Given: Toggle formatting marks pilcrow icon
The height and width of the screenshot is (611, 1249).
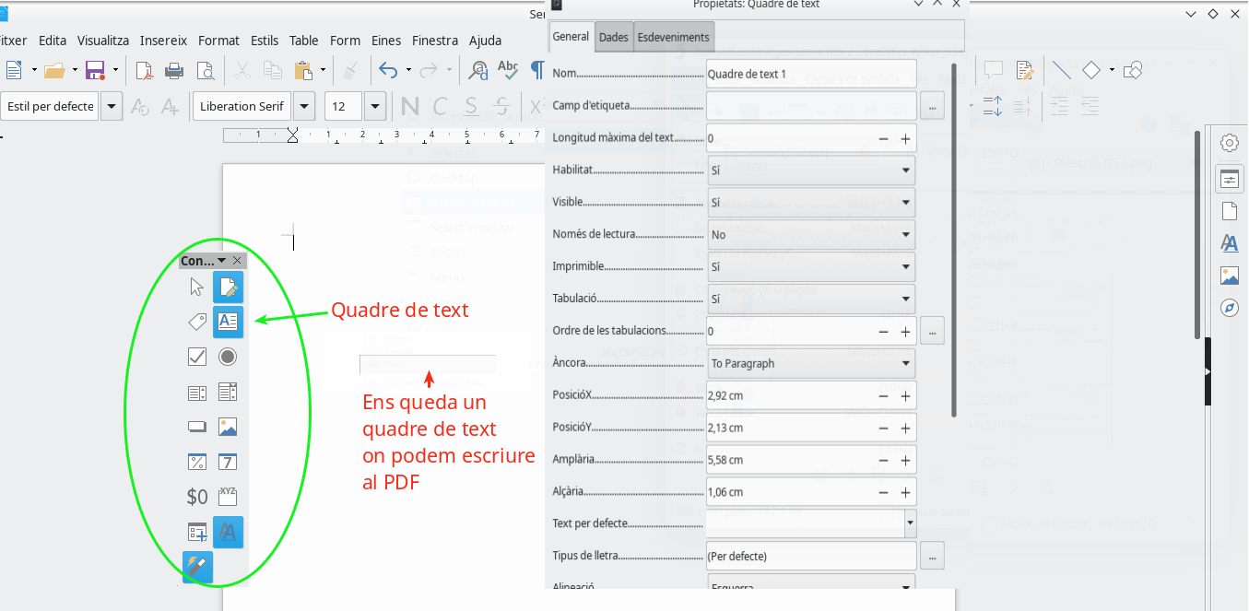Looking at the screenshot, I should (536, 70).
